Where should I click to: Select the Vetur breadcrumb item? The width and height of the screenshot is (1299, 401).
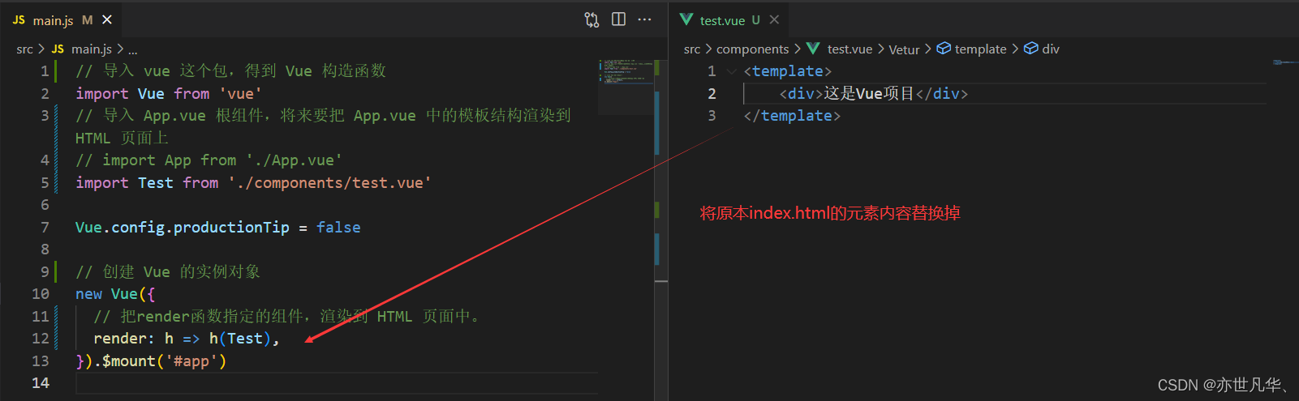pyautogui.click(x=904, y=49)
